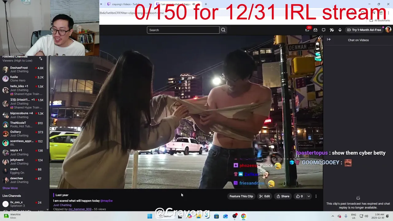
Task: Open the clip three-dot more options
Action: click(316, 196)
